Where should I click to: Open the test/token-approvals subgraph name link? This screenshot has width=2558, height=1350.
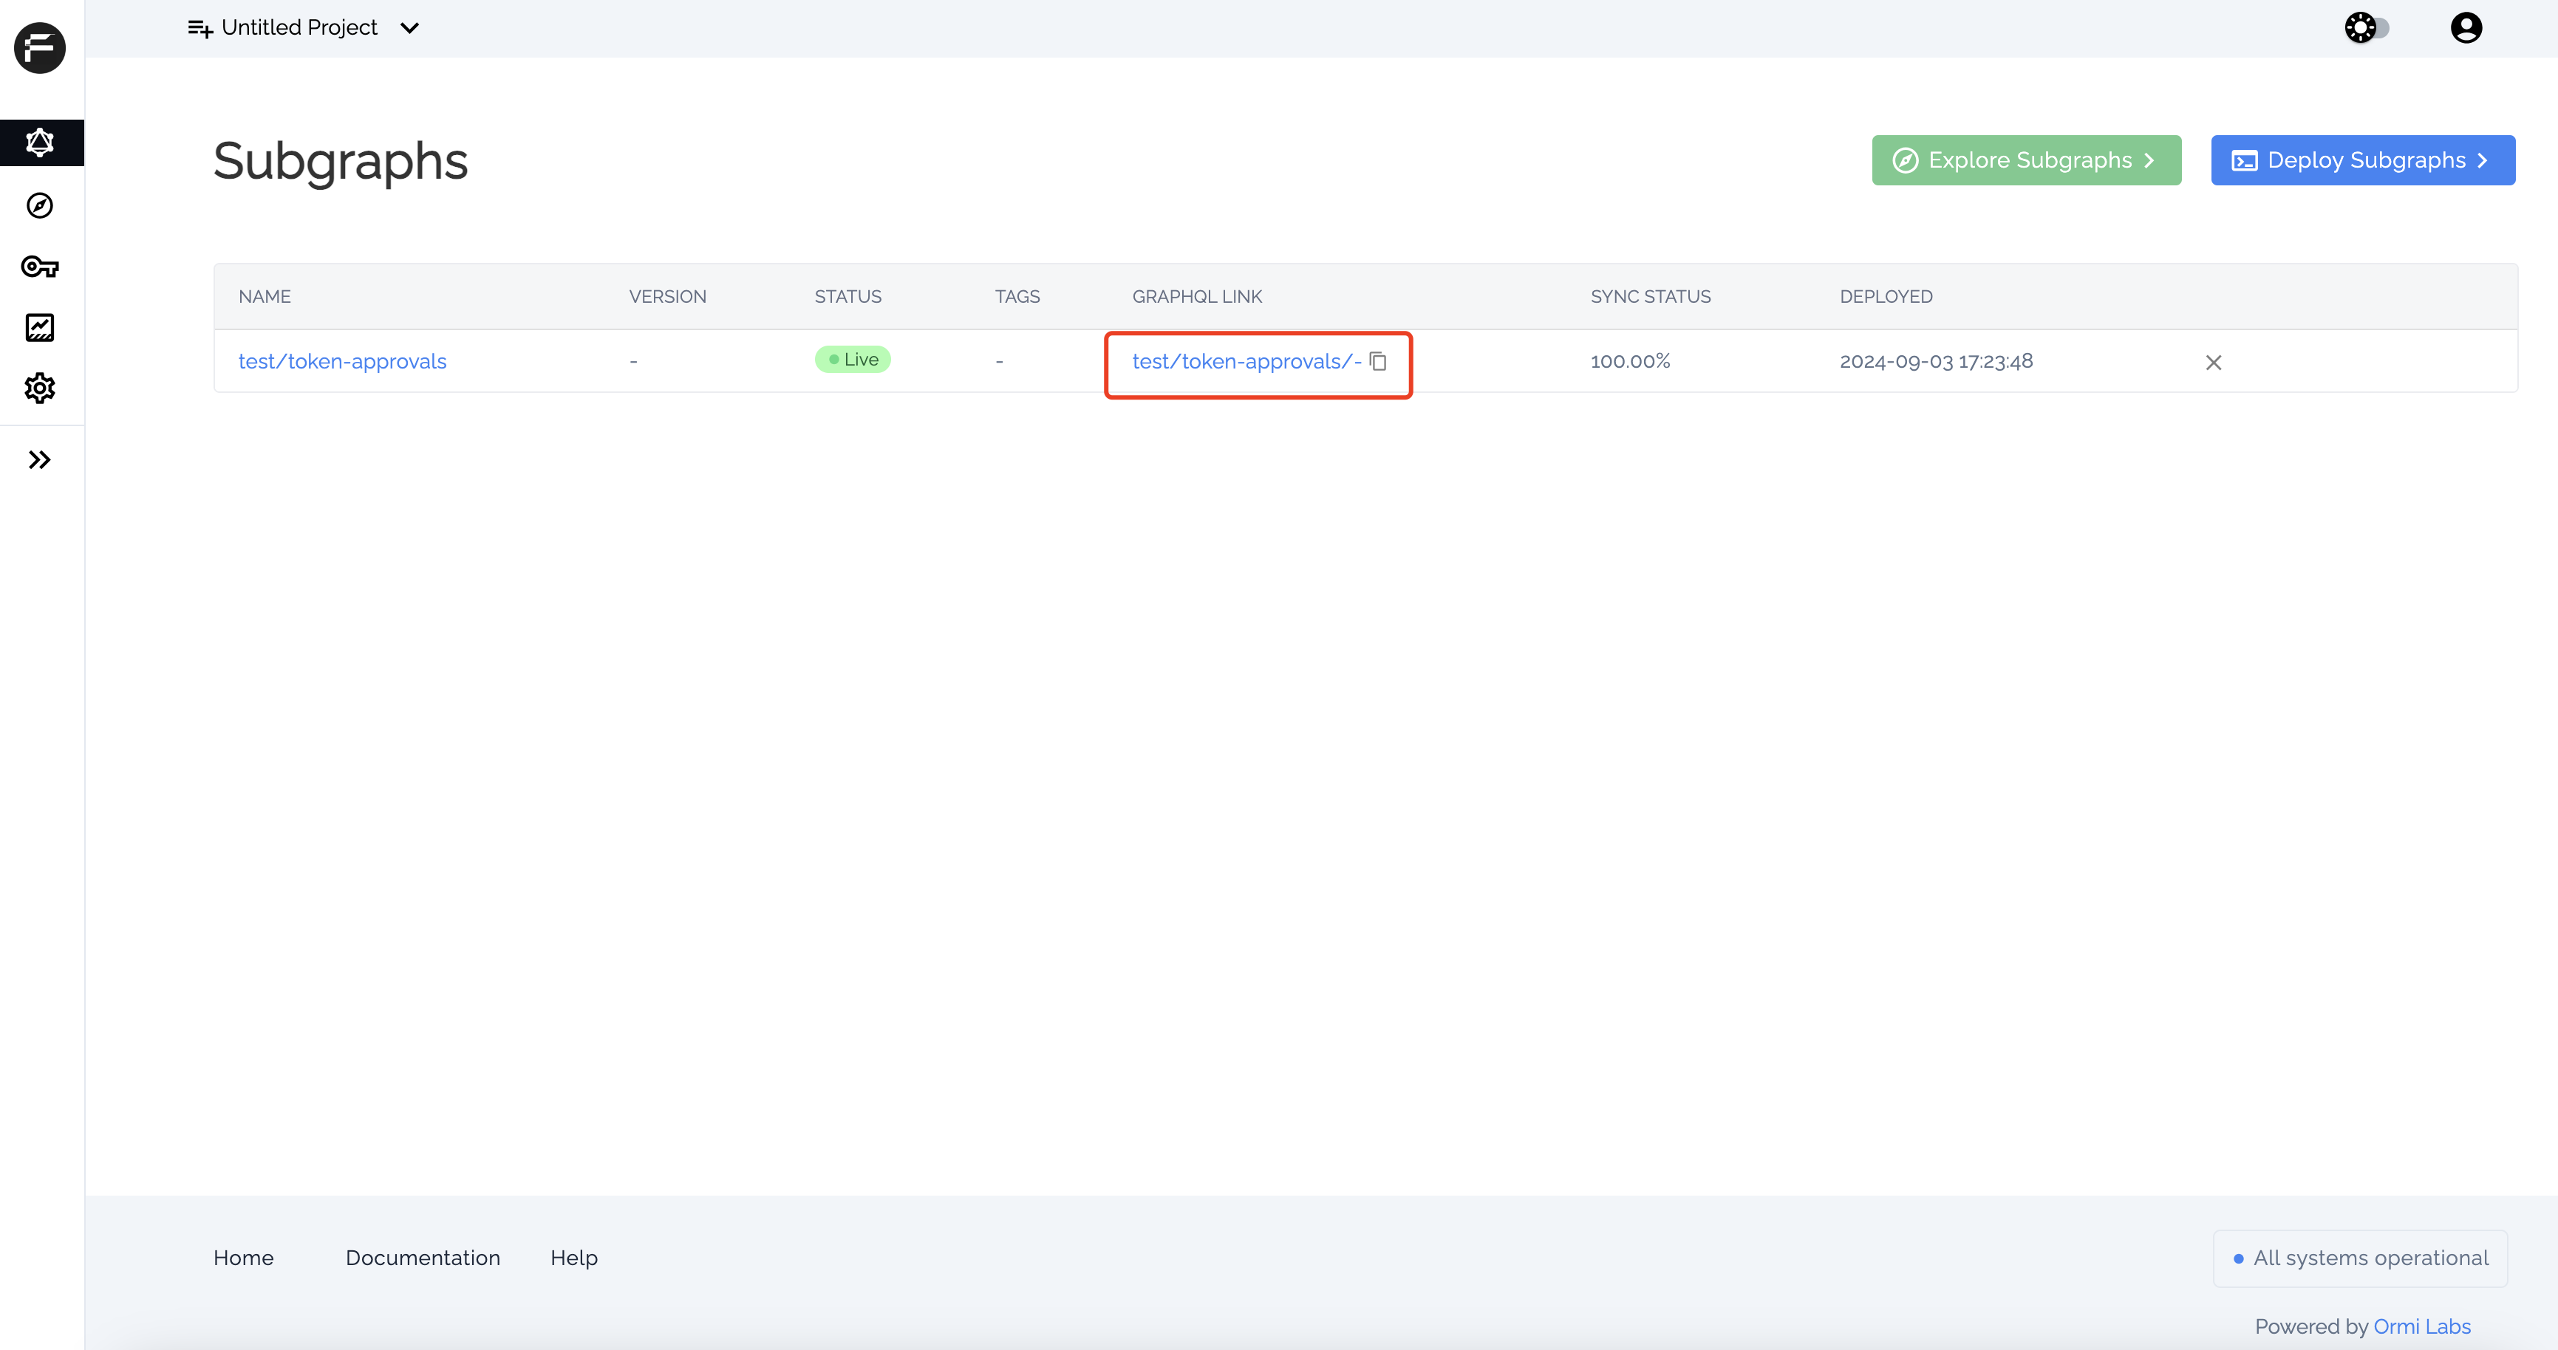coord(343,361)
